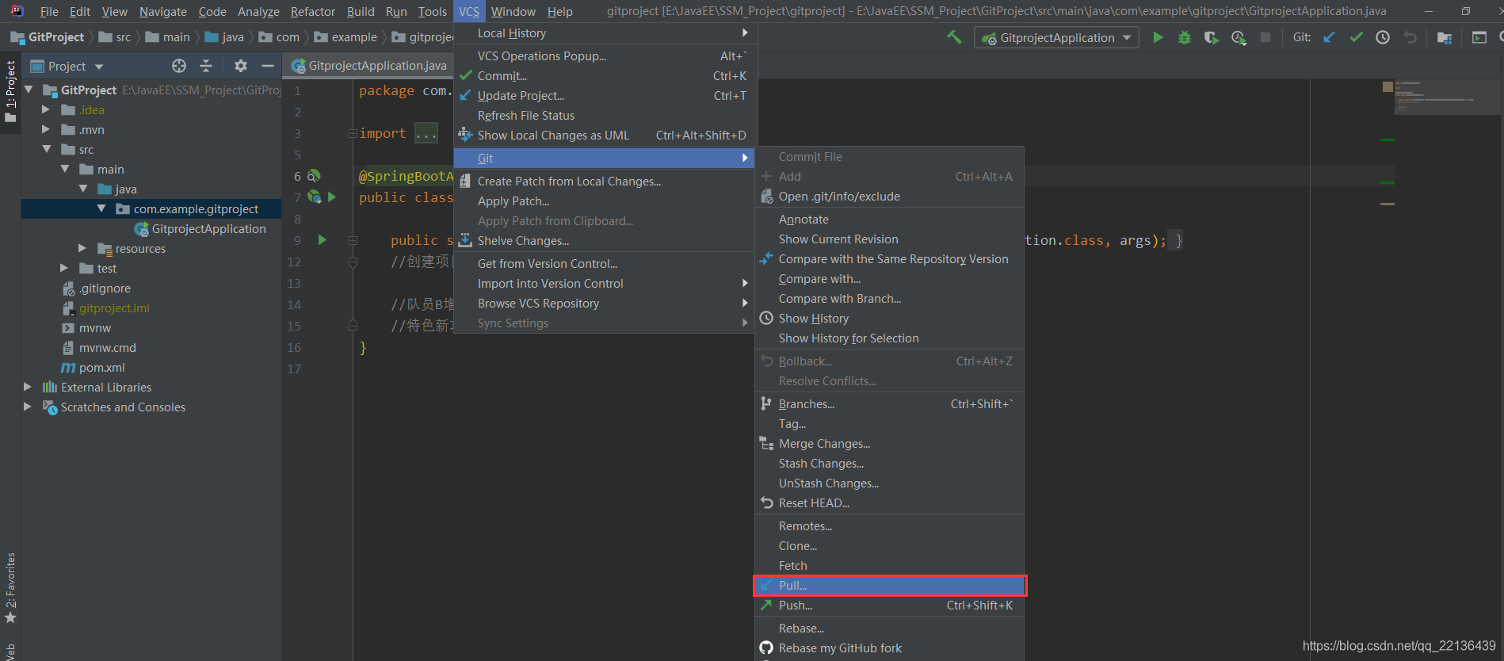Choose Update Project... in VCS menu
Screen dimensions: 1504x661
tap(605, 95)
